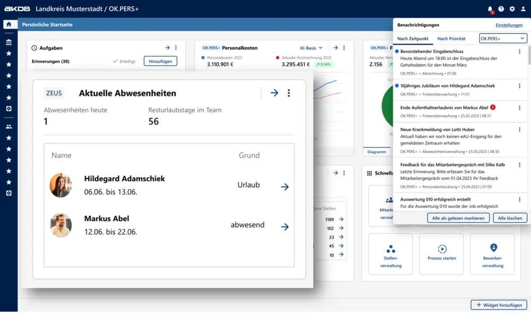Click the Alle als gelesen markieren button
Viewport: 531px width, 315px height.
[458, 218]
